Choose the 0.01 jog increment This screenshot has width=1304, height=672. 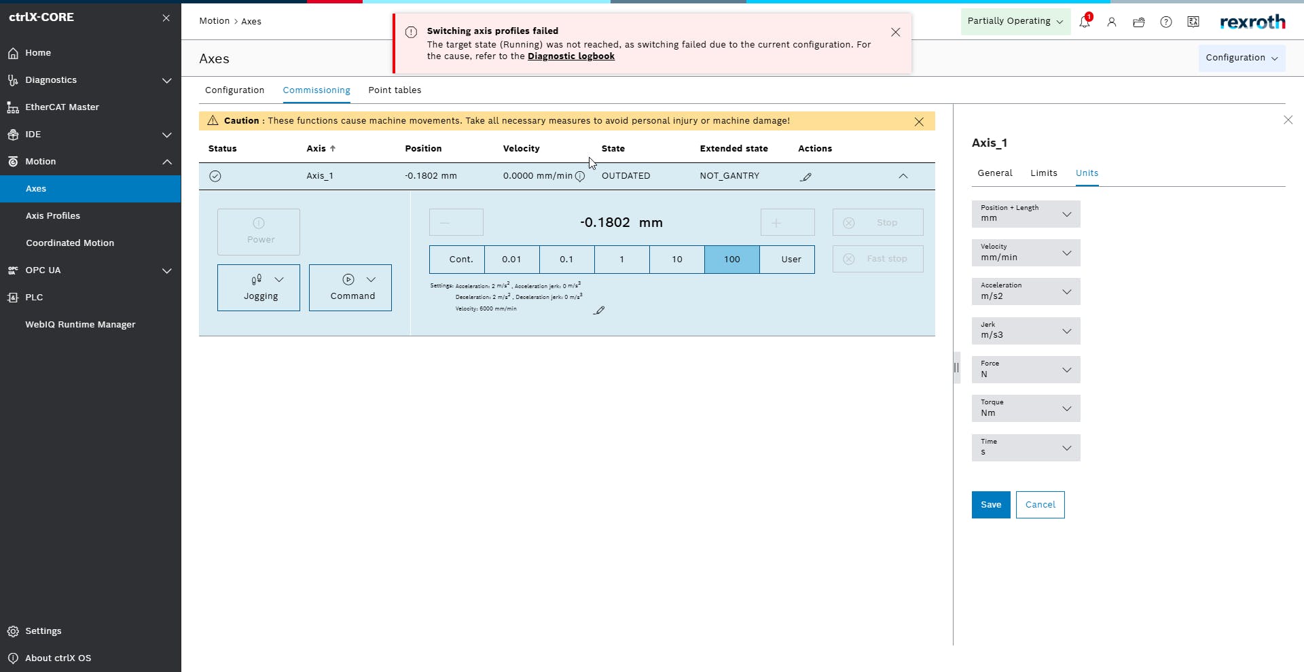pyautogui.click(x=511, y=260)
